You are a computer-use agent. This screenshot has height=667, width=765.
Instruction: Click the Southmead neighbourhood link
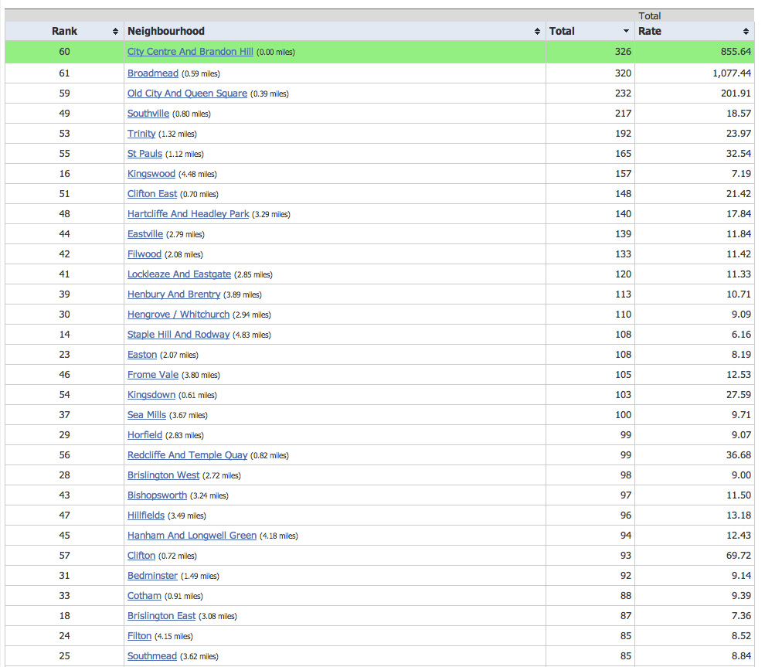coord(152,656)
